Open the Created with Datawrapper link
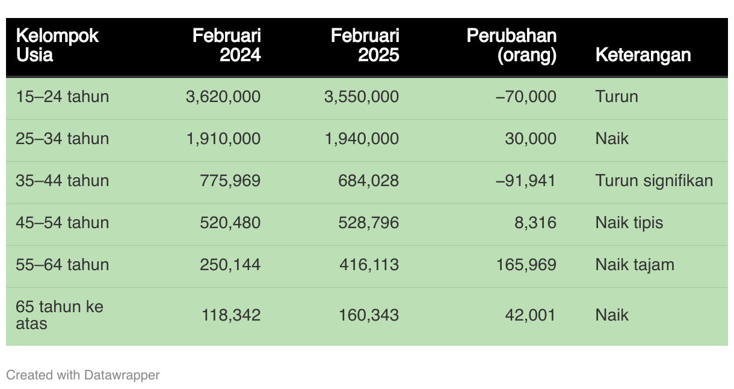Viewport: 734px width, 389px height. click(x=83, y=375)
